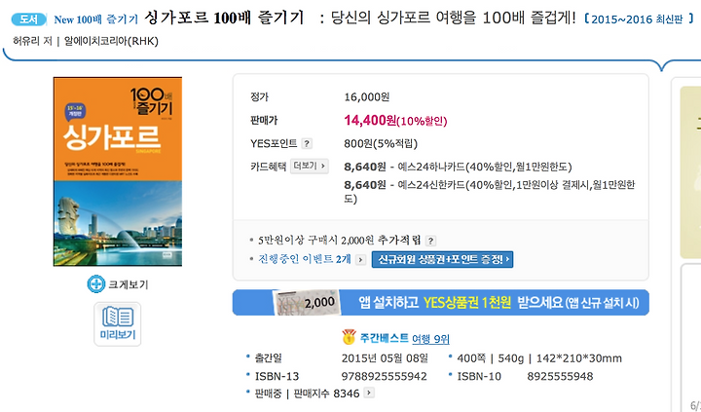Image resolution: width=701 pixels, height=412 pixels.
Task: Open author 허유리 link
Action: [x=26, y=41]
